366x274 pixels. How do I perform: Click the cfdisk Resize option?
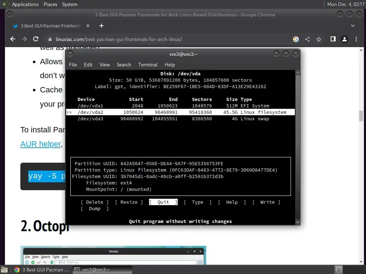click(129, 202)
